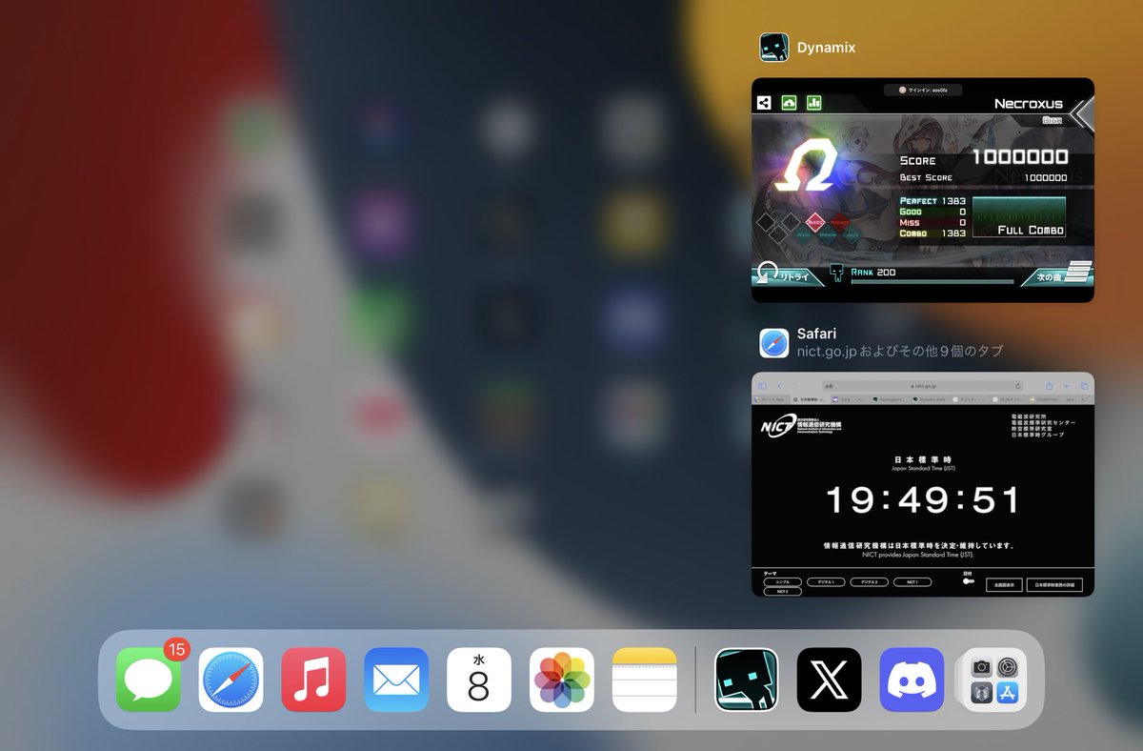1143x751 pixels.
Task: Tap the Dynamix app title label
Action: point(826,48)
